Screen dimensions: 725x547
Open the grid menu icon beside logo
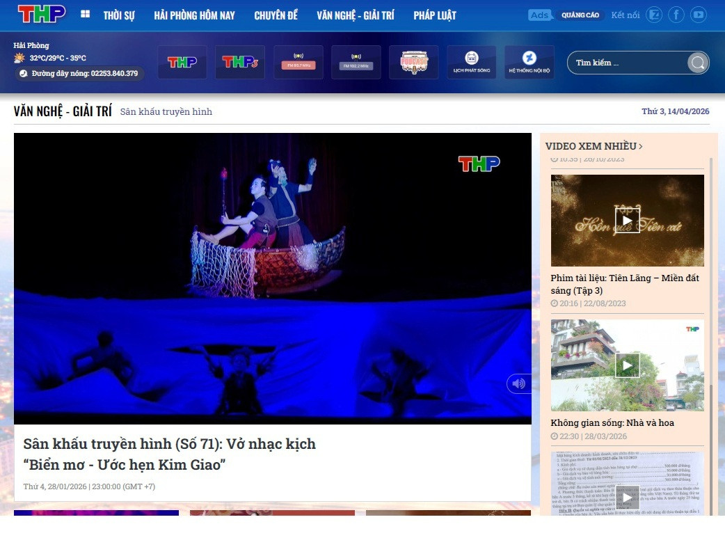click(x=85, y=15)
